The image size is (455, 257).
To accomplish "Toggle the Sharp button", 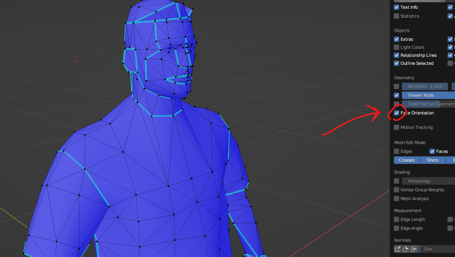I will click(x=433, y=160).
